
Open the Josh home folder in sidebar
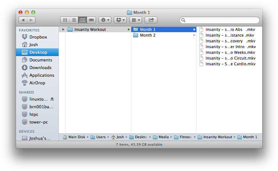(x=33, y=45)
